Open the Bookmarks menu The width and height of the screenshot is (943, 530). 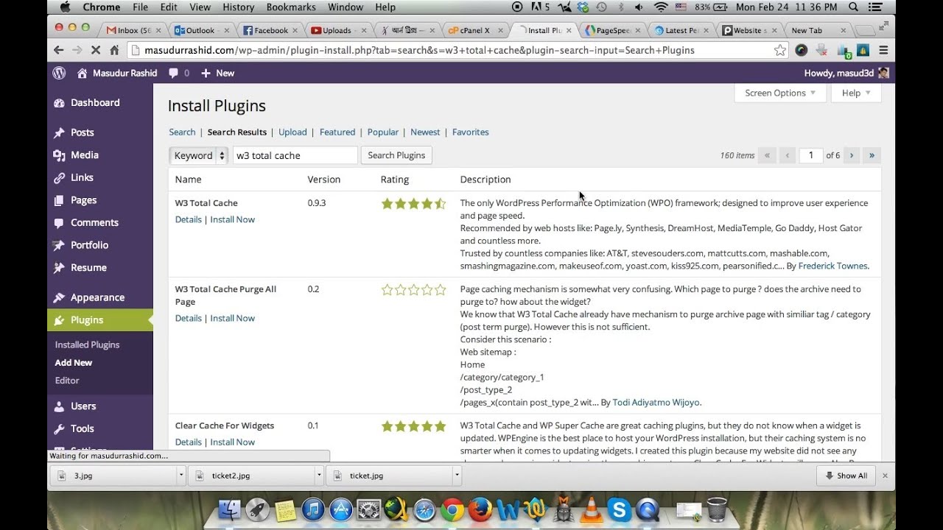292,7
